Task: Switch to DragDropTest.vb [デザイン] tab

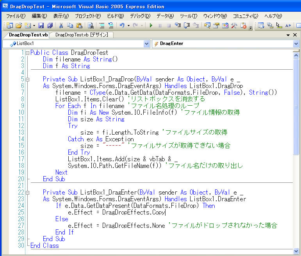Action: point(82,35)
